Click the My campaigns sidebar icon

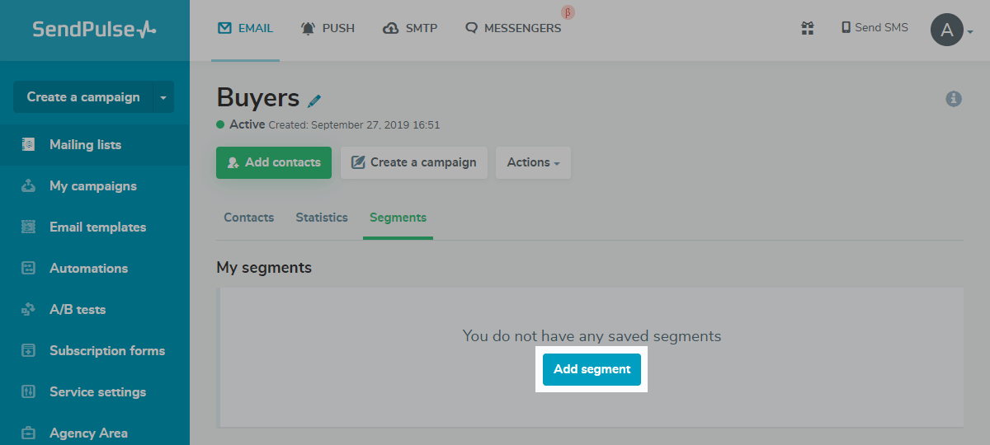pyautogui.click(x=28, y=185)
